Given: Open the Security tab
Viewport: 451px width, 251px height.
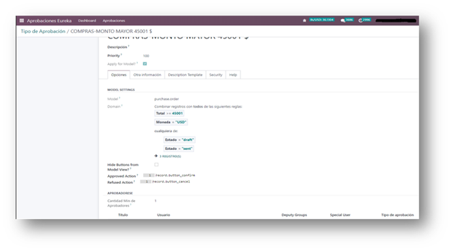Looking at the screenshot, I should 216,75.
